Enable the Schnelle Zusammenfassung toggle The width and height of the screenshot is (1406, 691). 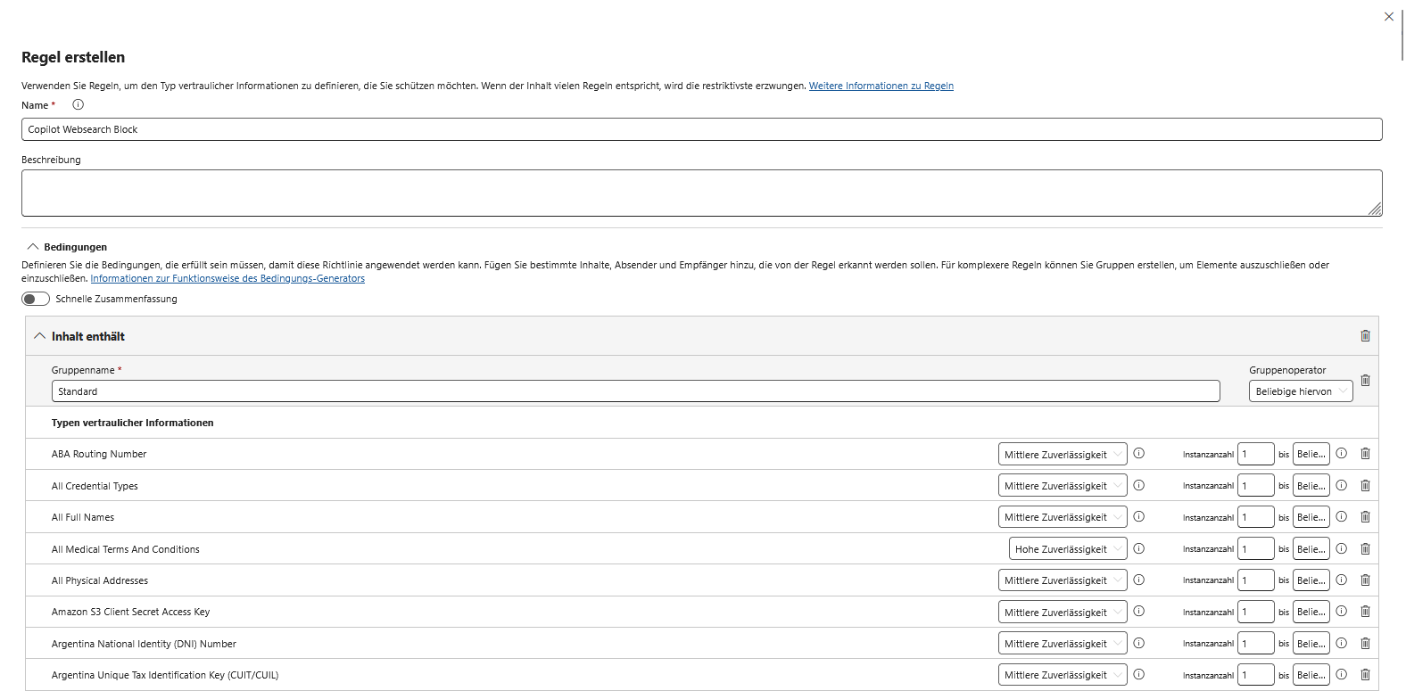tap(36, 300)
